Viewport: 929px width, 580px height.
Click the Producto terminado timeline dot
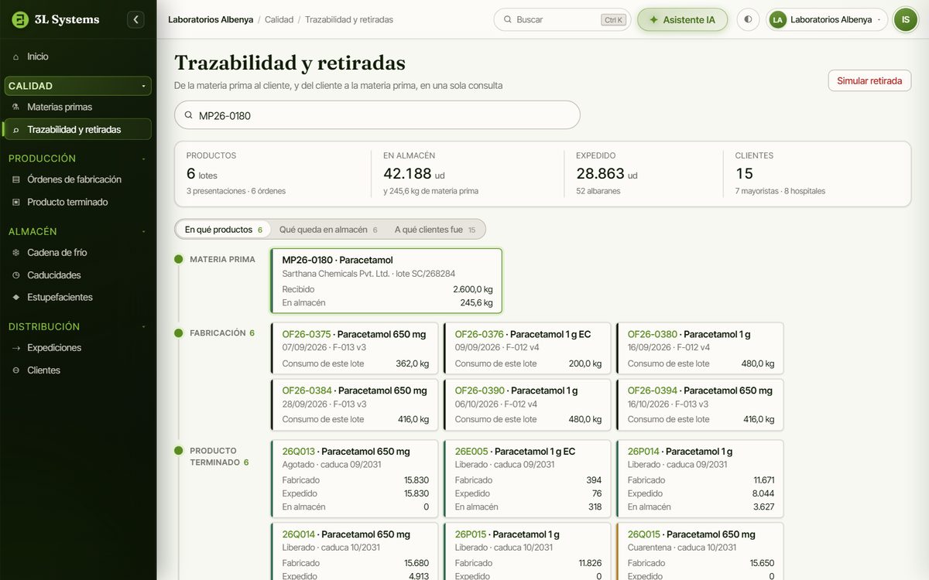(179, 450)
